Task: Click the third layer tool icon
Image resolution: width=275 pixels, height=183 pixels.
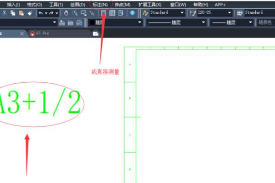Action: tap(79, 22)
